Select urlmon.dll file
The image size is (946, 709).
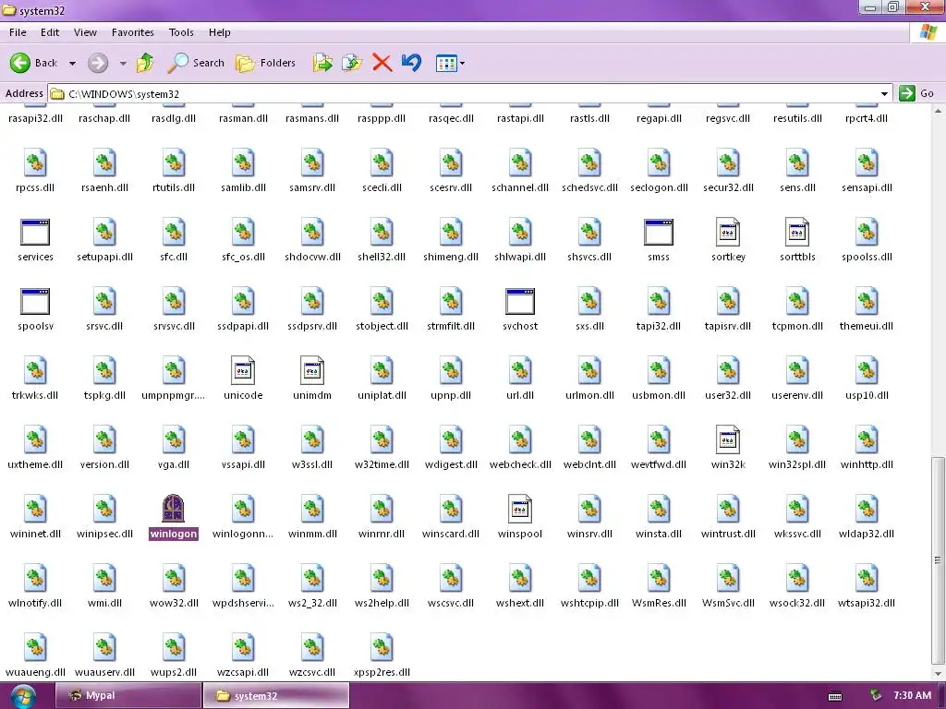pos(589,379)
